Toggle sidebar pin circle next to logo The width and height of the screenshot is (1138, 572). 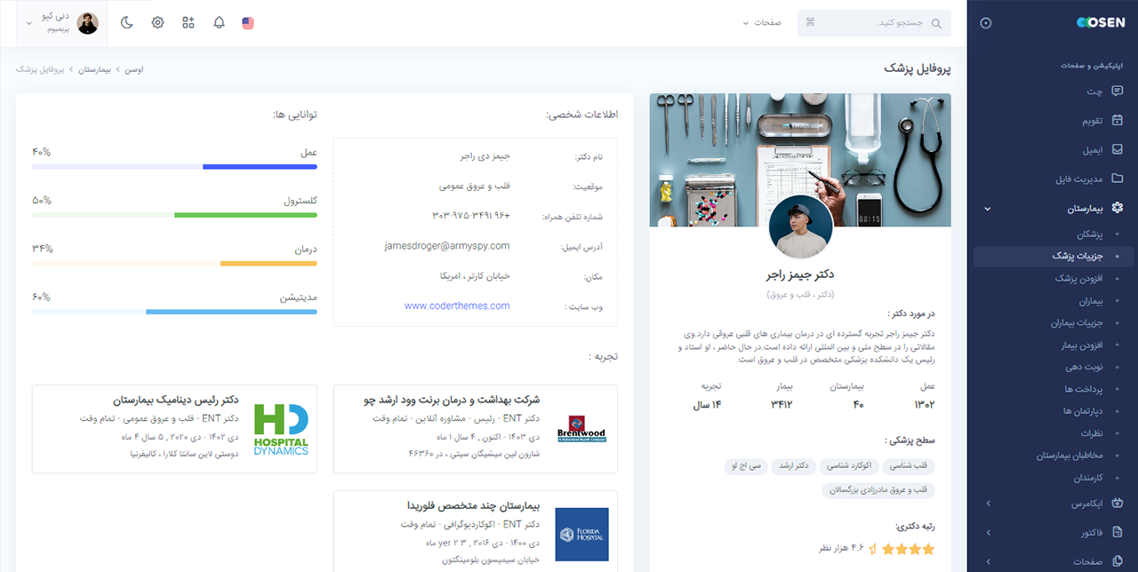[985, 23]
